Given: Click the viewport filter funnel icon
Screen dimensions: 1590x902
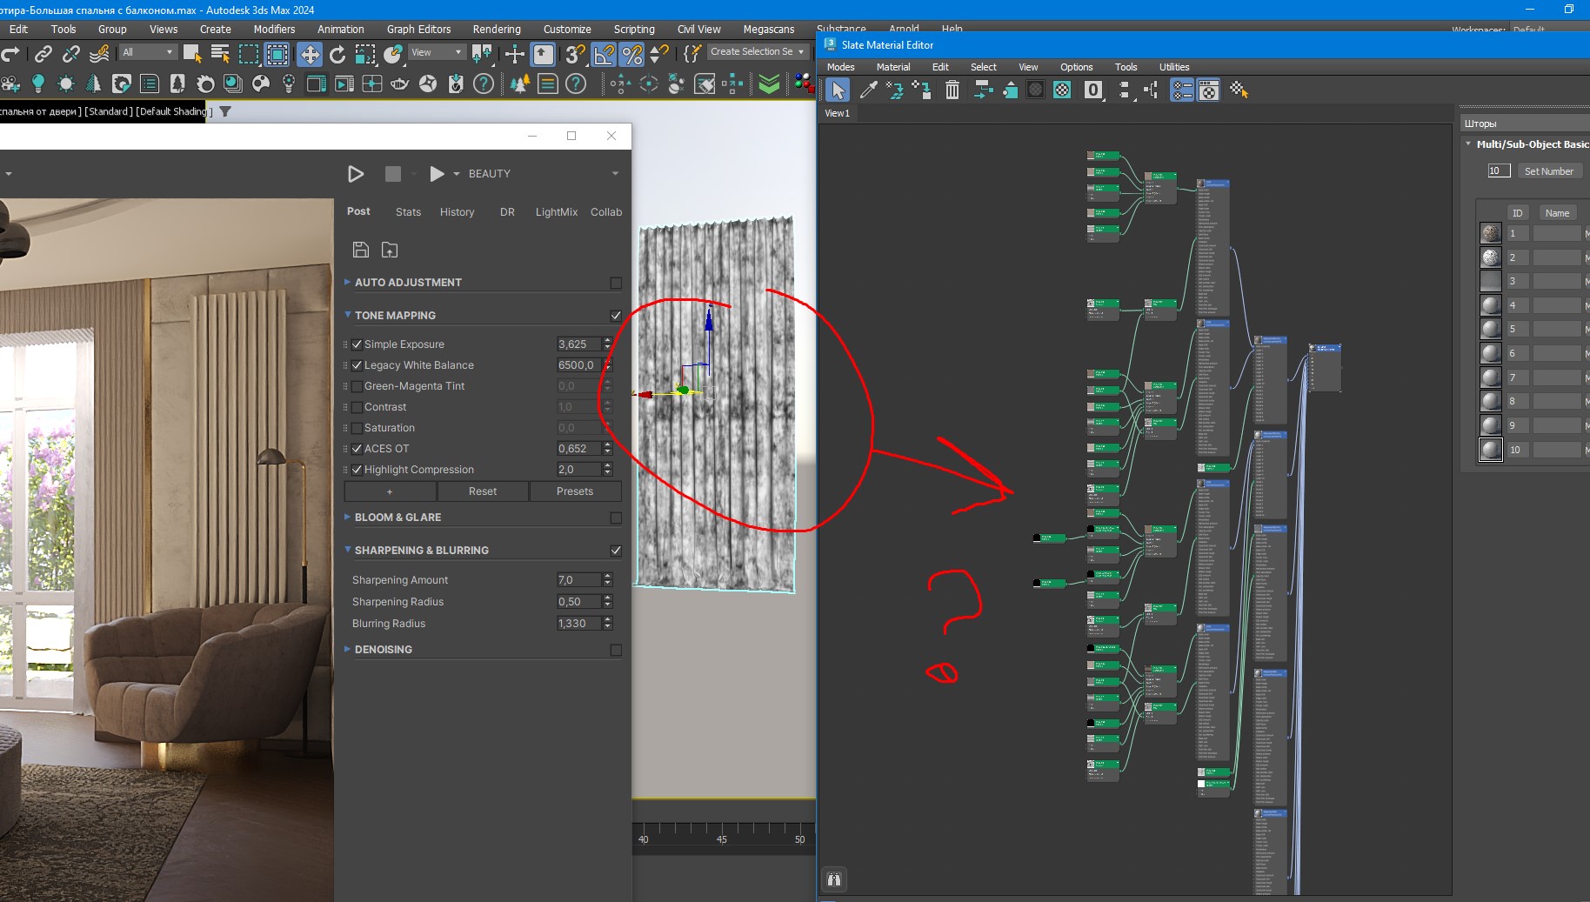Looking at the screenshot, I should [225, 111].
